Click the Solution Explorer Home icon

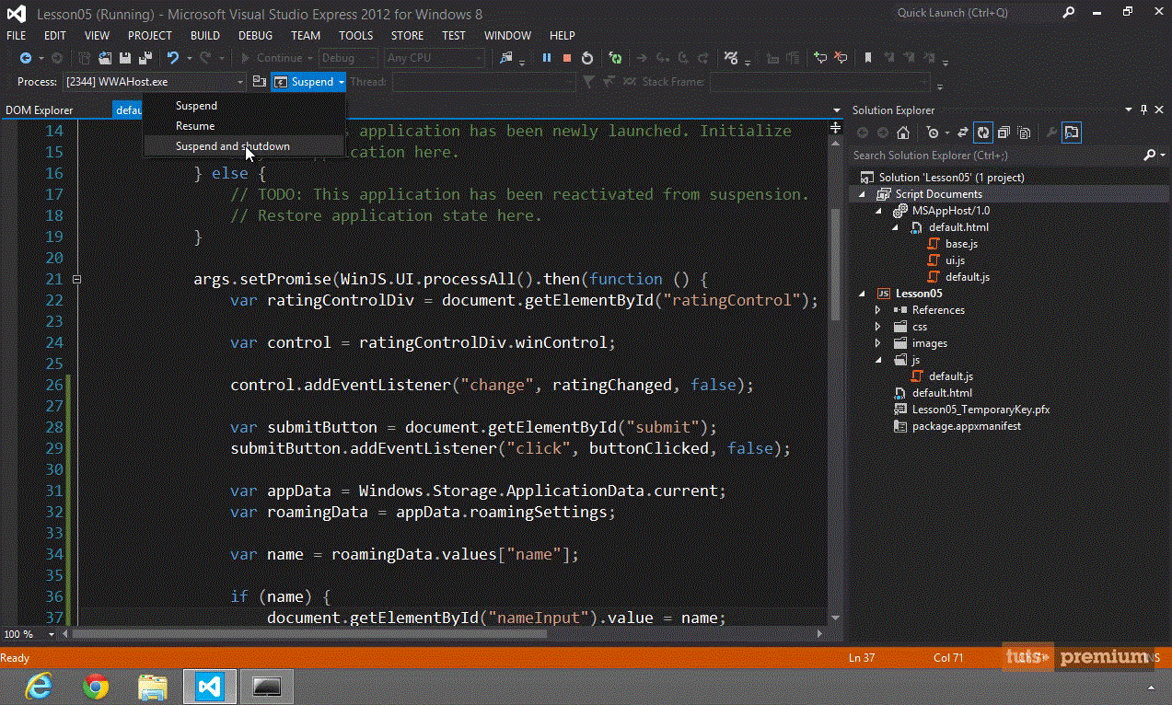pyautogui.click(x=903, y=133)
